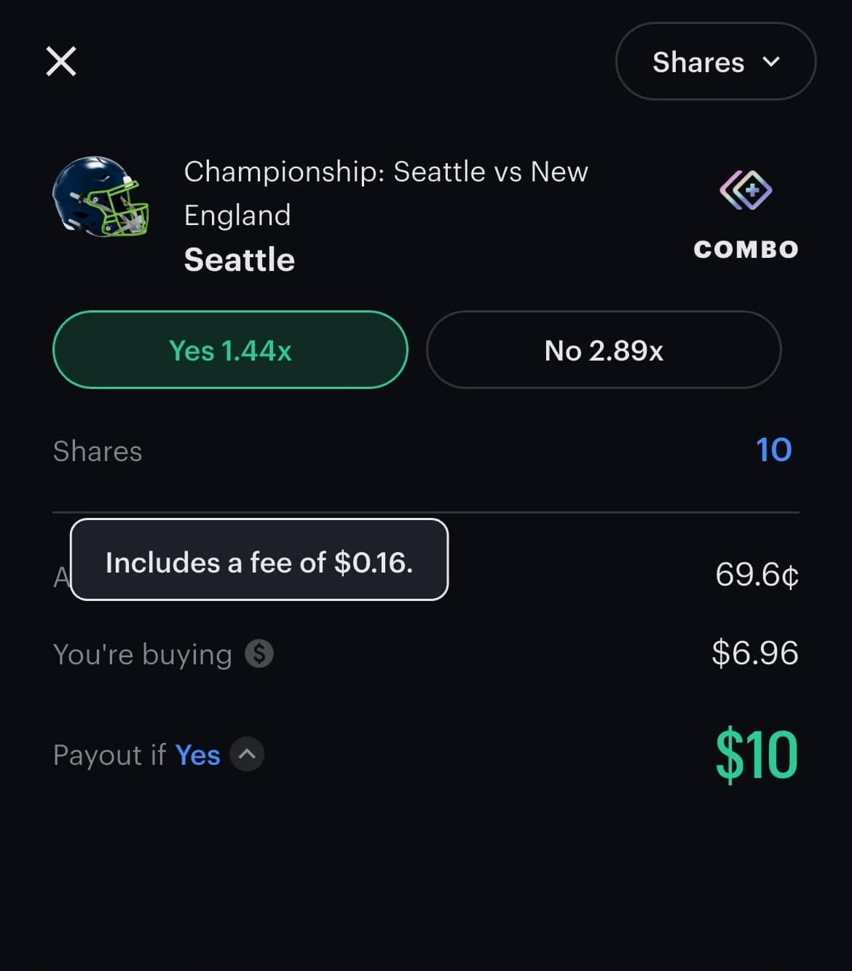Click the COMBO label text
Image resolution: width=852 pixels, height=971 pixels.
tap(746, 249)
